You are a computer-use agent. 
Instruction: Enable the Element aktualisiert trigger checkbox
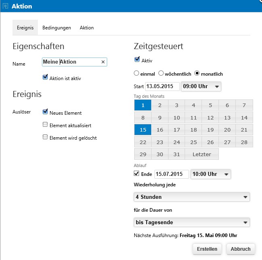click(45, 124)
